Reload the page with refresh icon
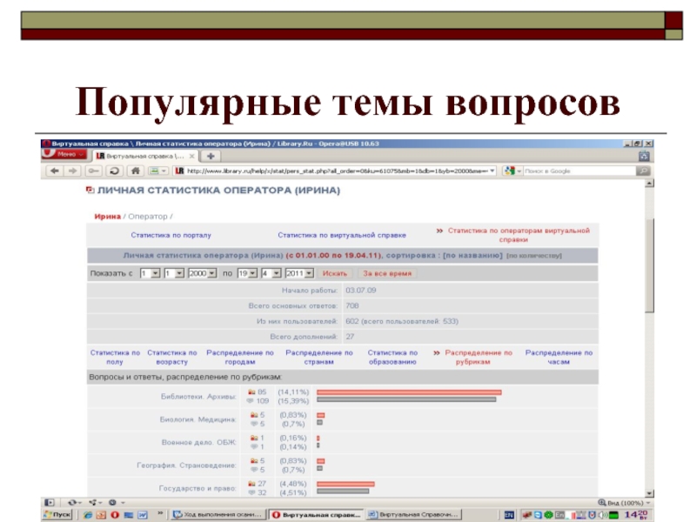The height and width of the screenshot is (522, 696). pos(114,171)
